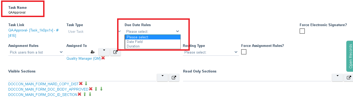Move DOCCON_MAIN_FORM_DOC_BODY_APPROVED up with green arrow
Screen dimensions: 353x97
tap(96, 89)
